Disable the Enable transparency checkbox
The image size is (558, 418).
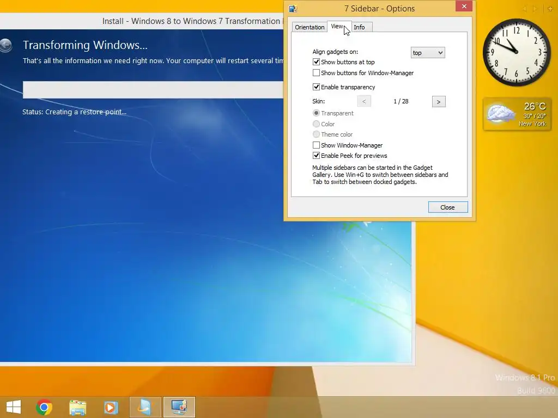pyautogui.click(x=316, y=87)
